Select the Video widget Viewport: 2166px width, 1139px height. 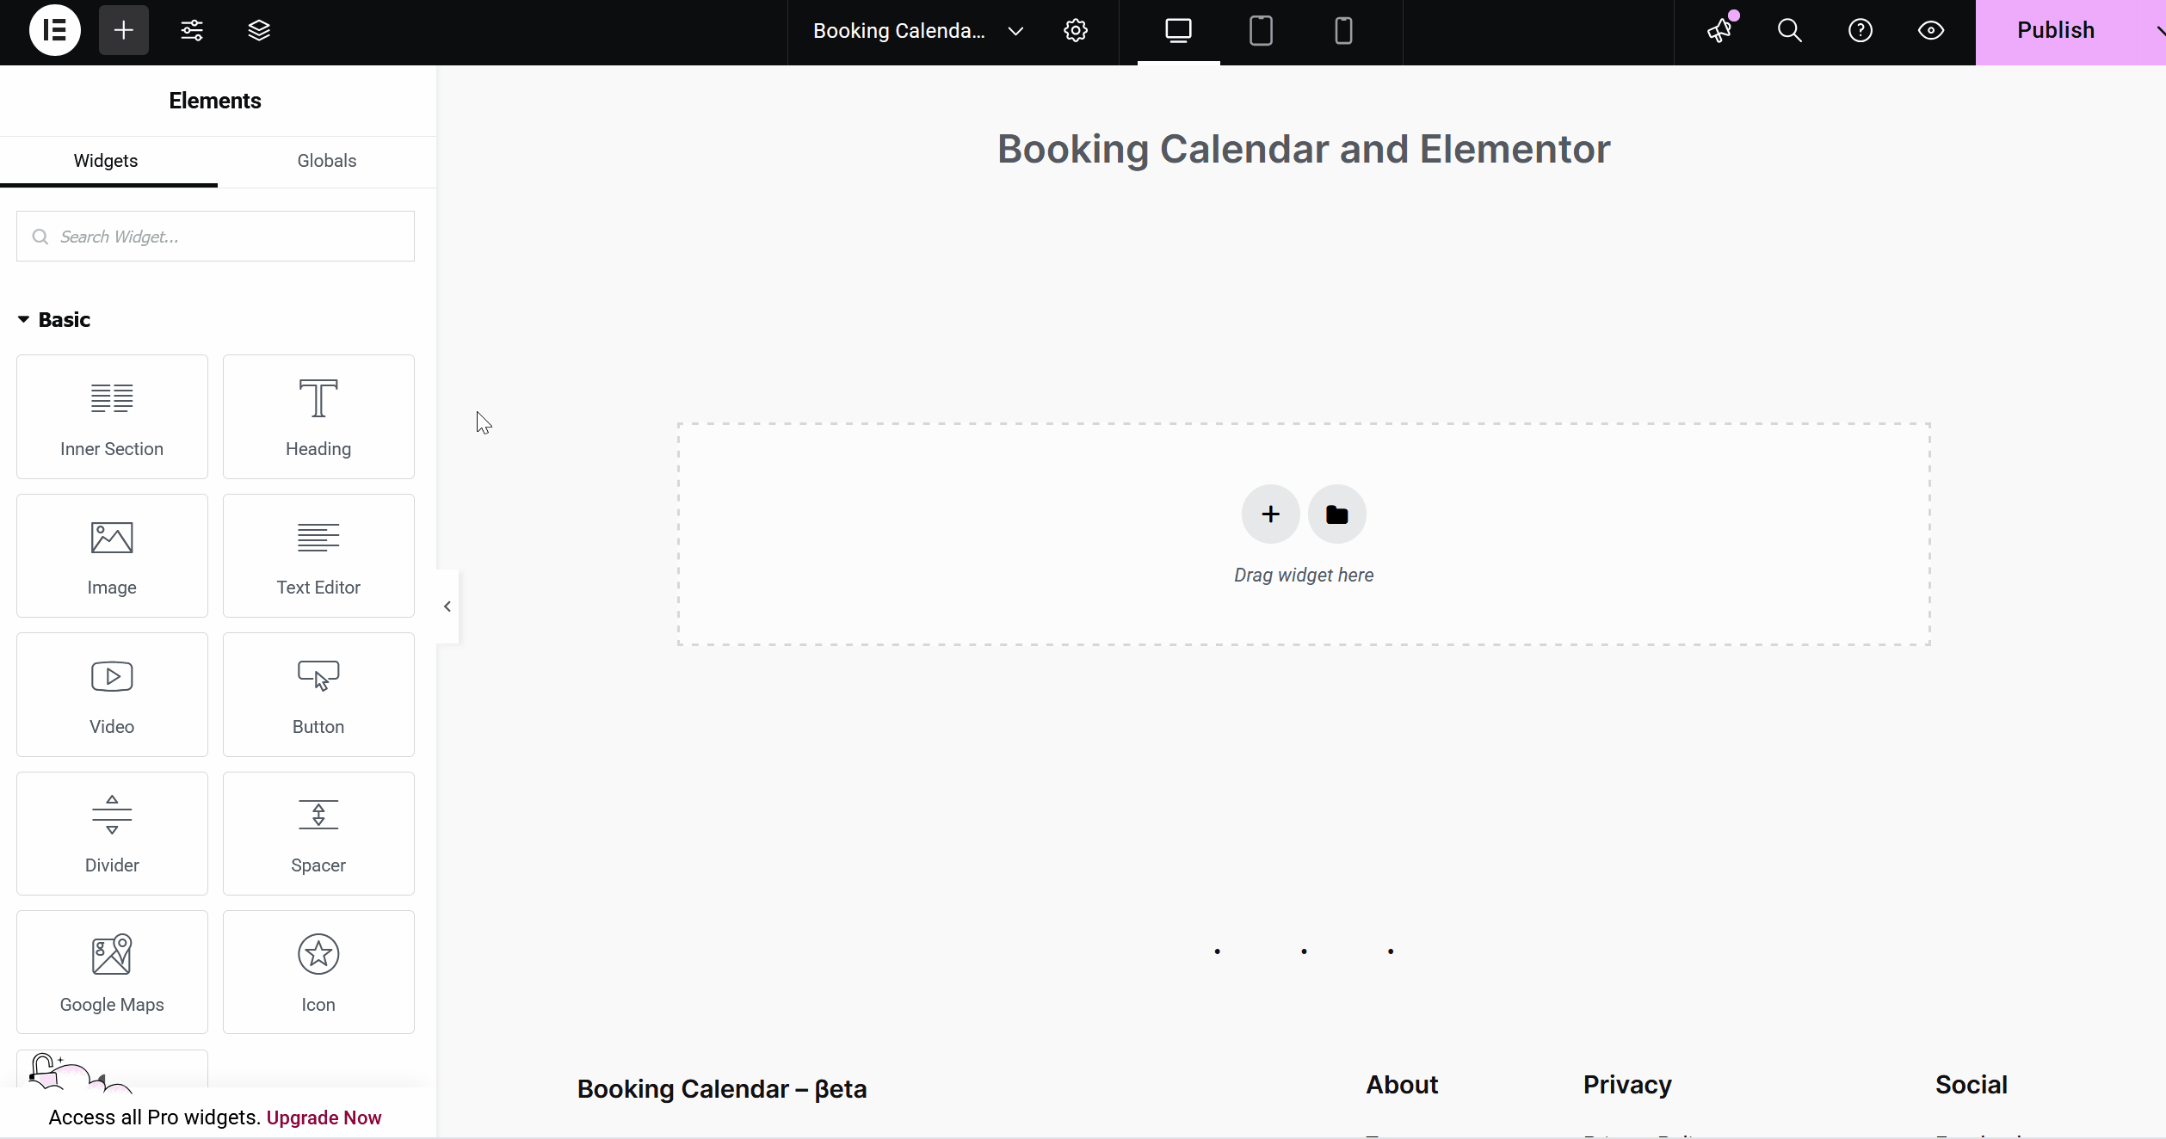coord(112,694)
